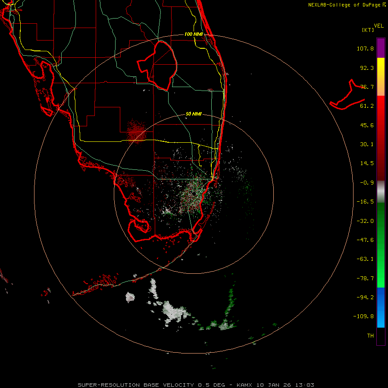388x388 pixels.
Task: Click the 14.5 velocity scale value
Action: click(367, 163)
